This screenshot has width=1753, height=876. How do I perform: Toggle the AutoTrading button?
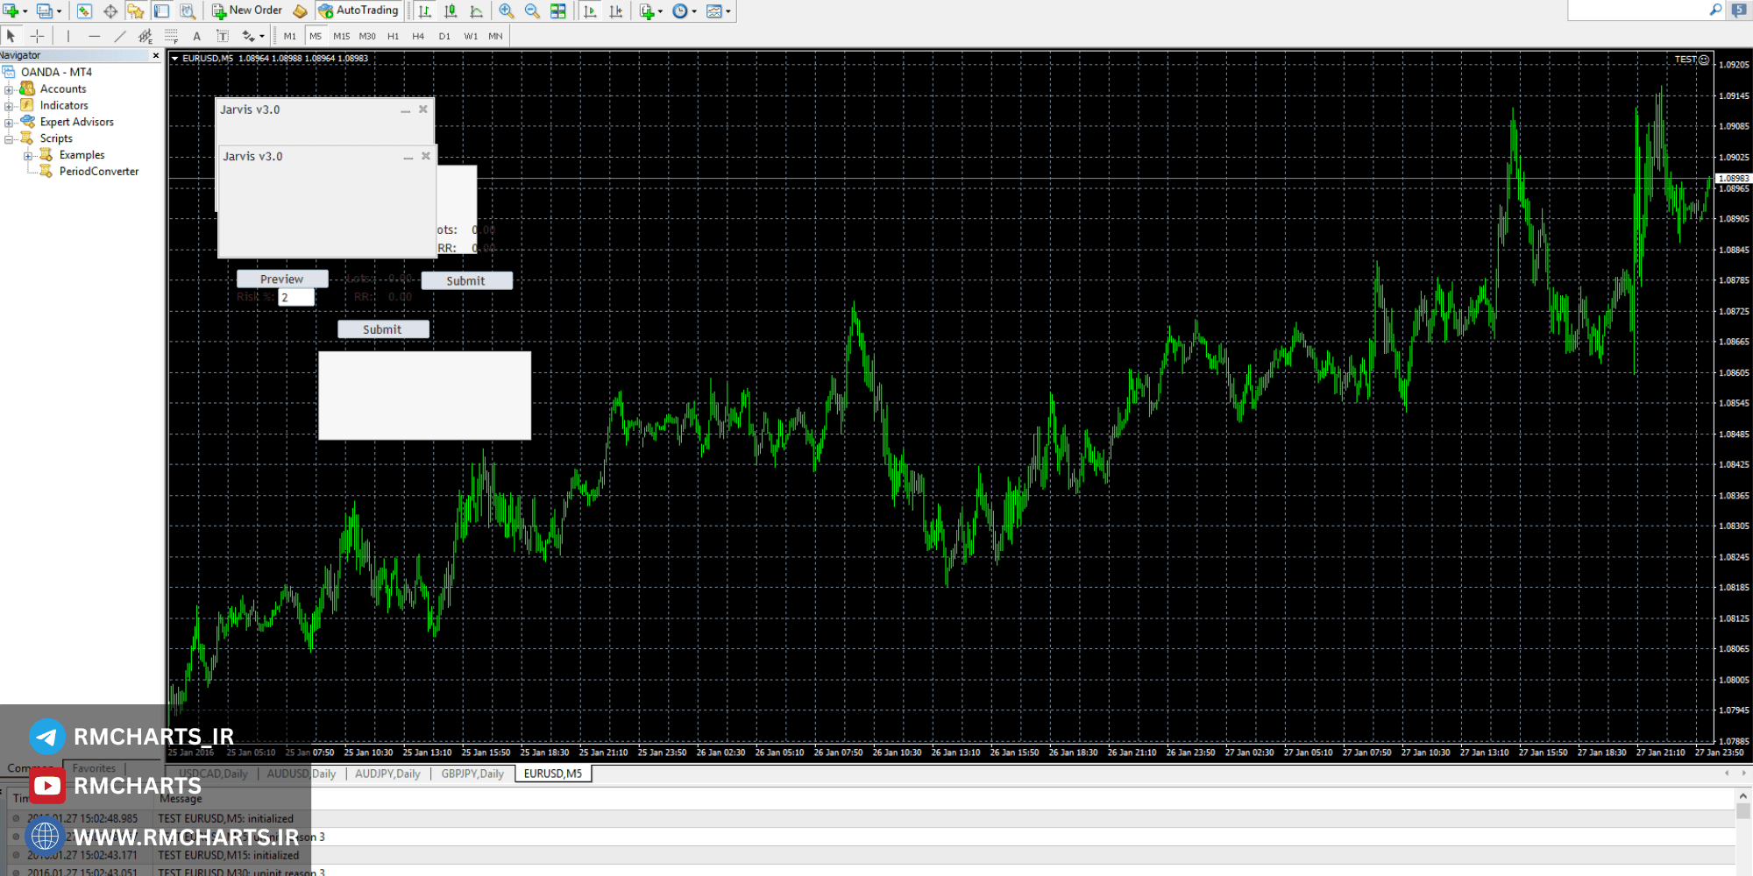pyautogui.click(x=358, y=11)
